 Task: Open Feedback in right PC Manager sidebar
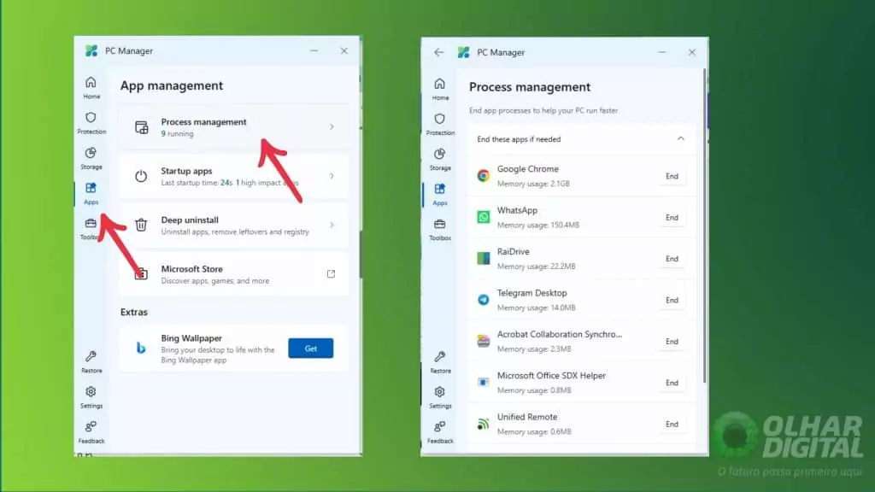point(440,432)
